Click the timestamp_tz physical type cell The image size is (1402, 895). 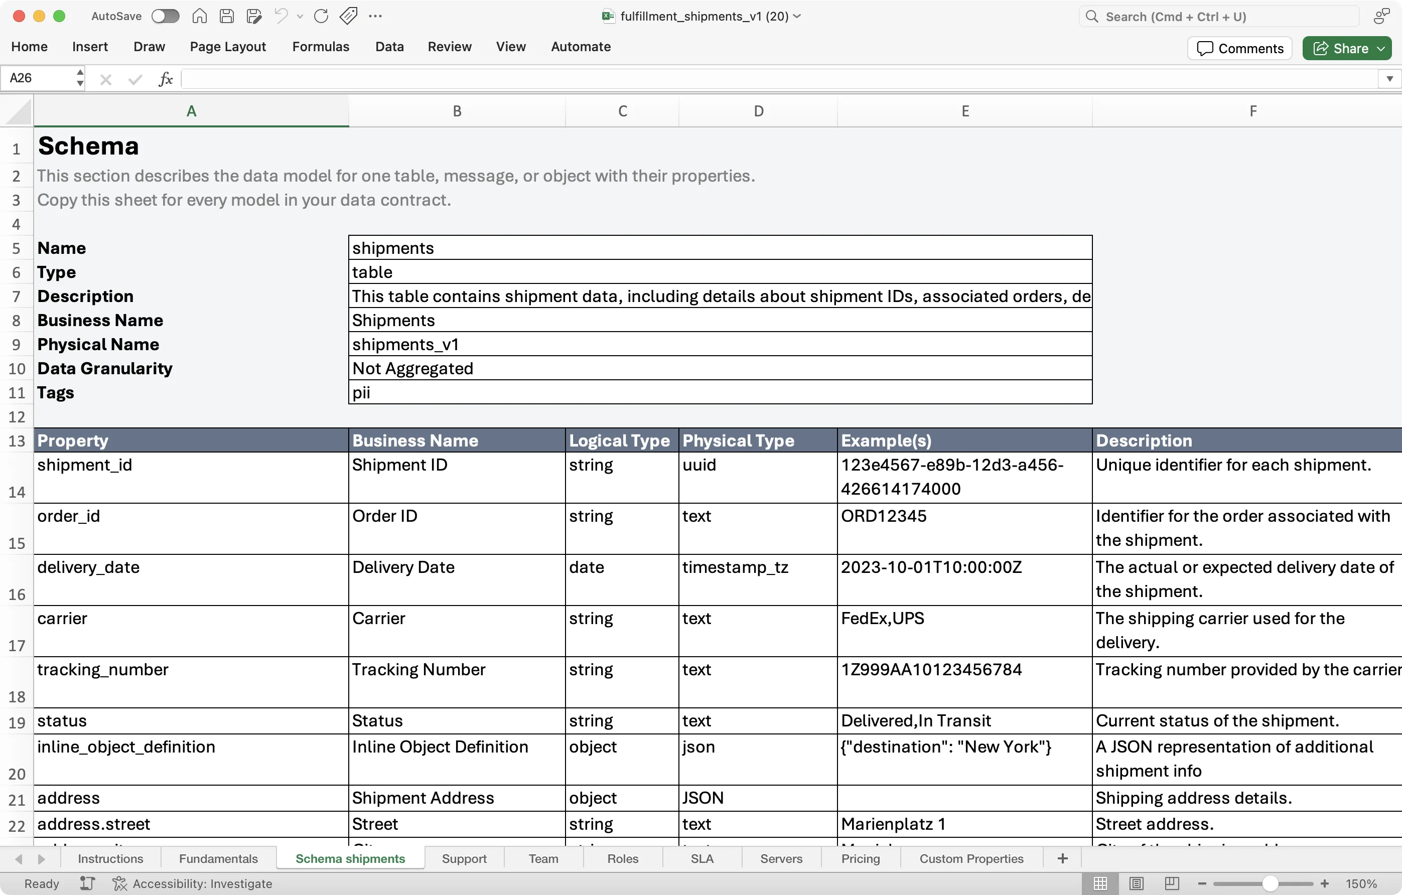(x=758, y=580)
